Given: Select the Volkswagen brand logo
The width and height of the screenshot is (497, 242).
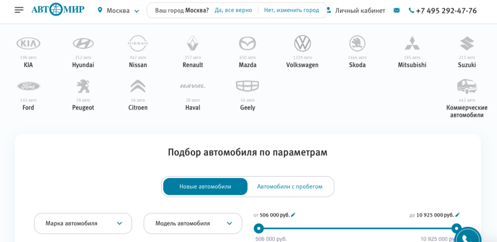Looking at the screenshot, I should pos(302,44).
